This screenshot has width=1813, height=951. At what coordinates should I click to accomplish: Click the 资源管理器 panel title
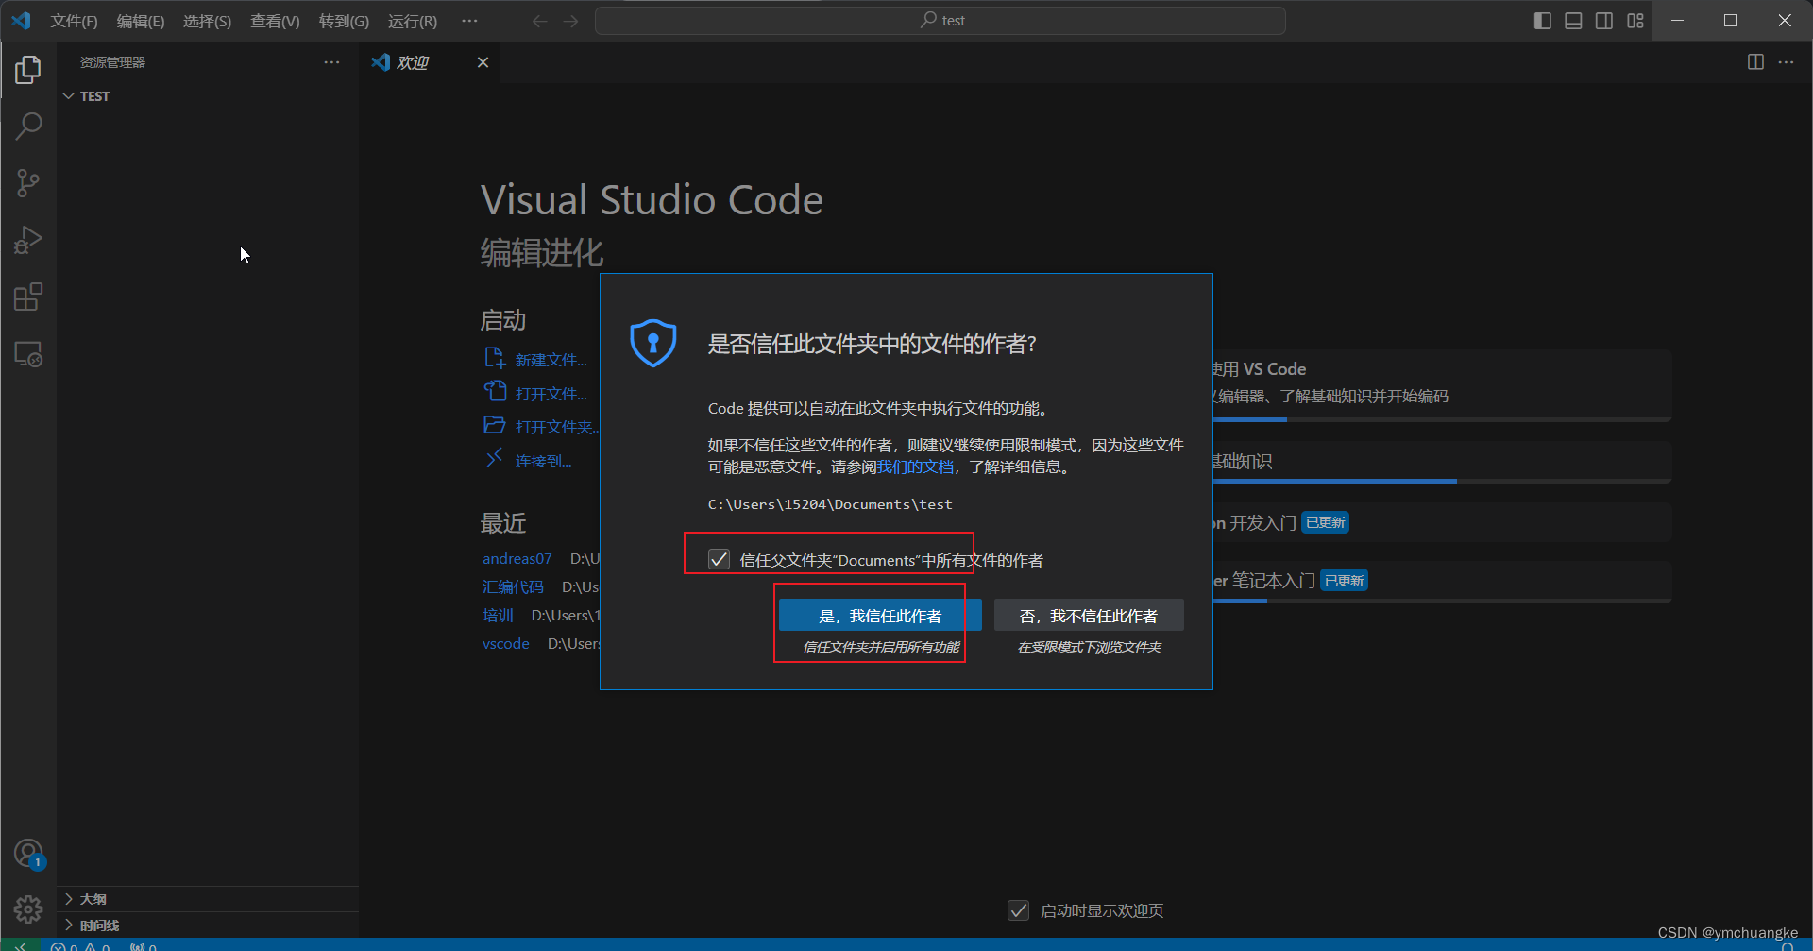tap(112, 62)
